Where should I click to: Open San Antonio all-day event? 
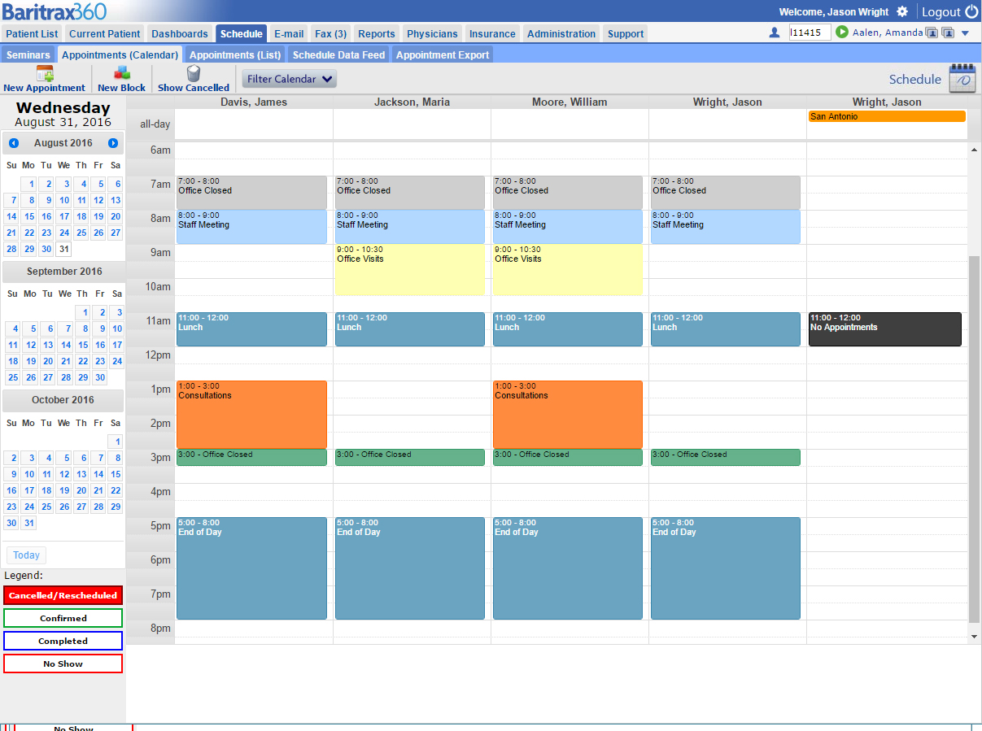[x=887, y=116]
